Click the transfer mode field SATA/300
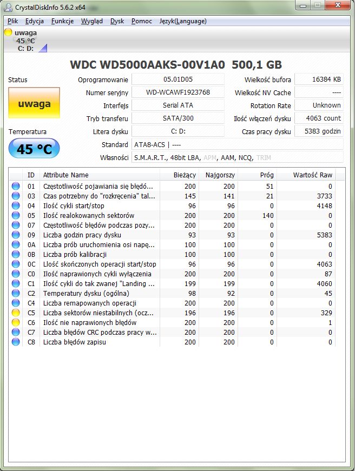The width and height of the screenshot is (355, 471). coord(178,118)
